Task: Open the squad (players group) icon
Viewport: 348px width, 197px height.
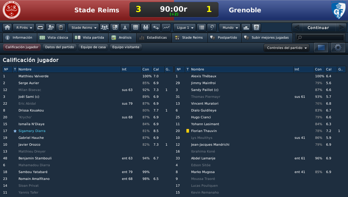Action: click(104, 28)
